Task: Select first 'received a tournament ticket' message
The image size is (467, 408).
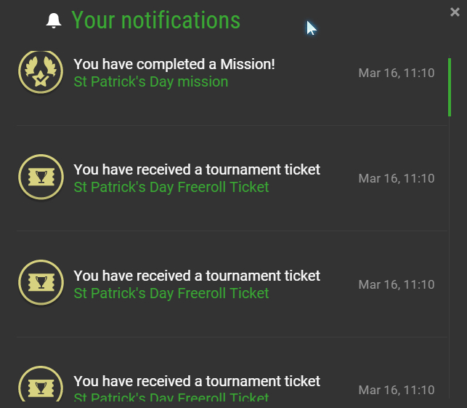Action: [197, 169]
